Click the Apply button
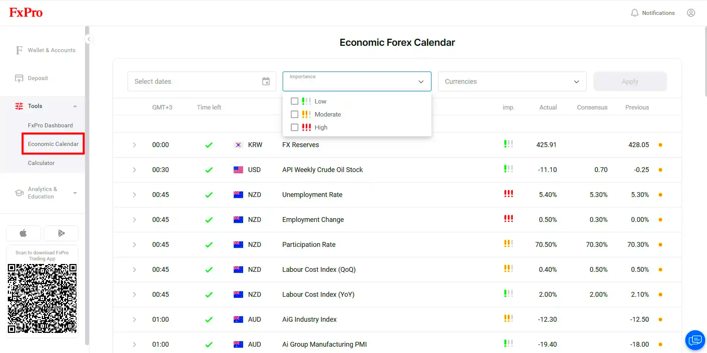707x353 pixels. (629, 81)
